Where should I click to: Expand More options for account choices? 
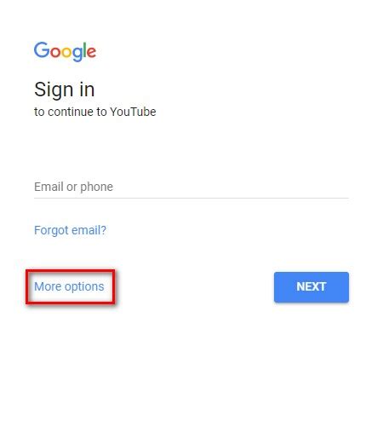tap(69, 286)
